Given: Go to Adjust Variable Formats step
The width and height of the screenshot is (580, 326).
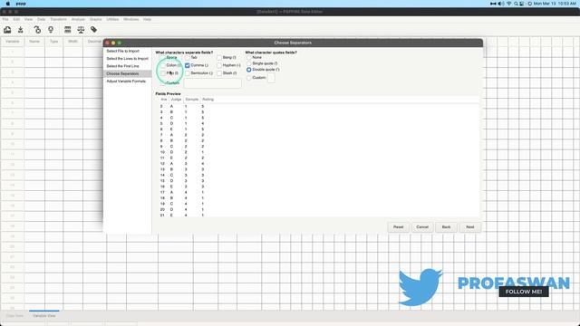Looking at the screenshot, I should pos(126,81).
